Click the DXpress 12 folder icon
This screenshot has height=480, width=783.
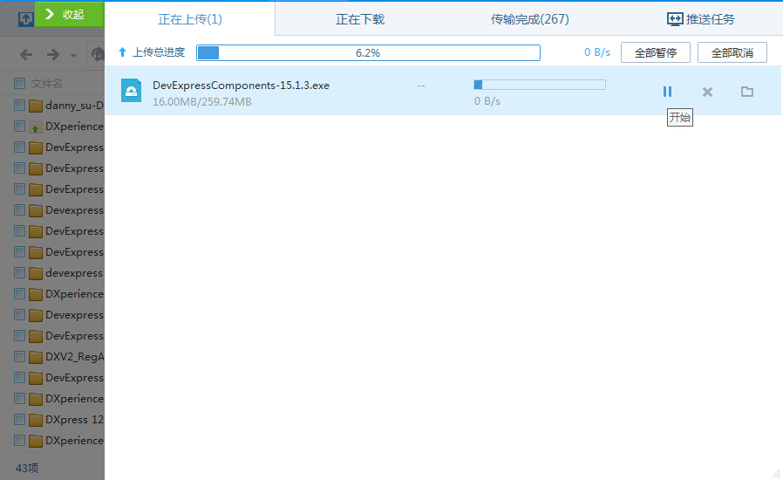tap(36, 420)
